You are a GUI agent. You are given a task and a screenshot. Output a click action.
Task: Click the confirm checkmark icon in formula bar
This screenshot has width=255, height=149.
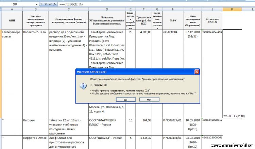[x=50, y=4]
